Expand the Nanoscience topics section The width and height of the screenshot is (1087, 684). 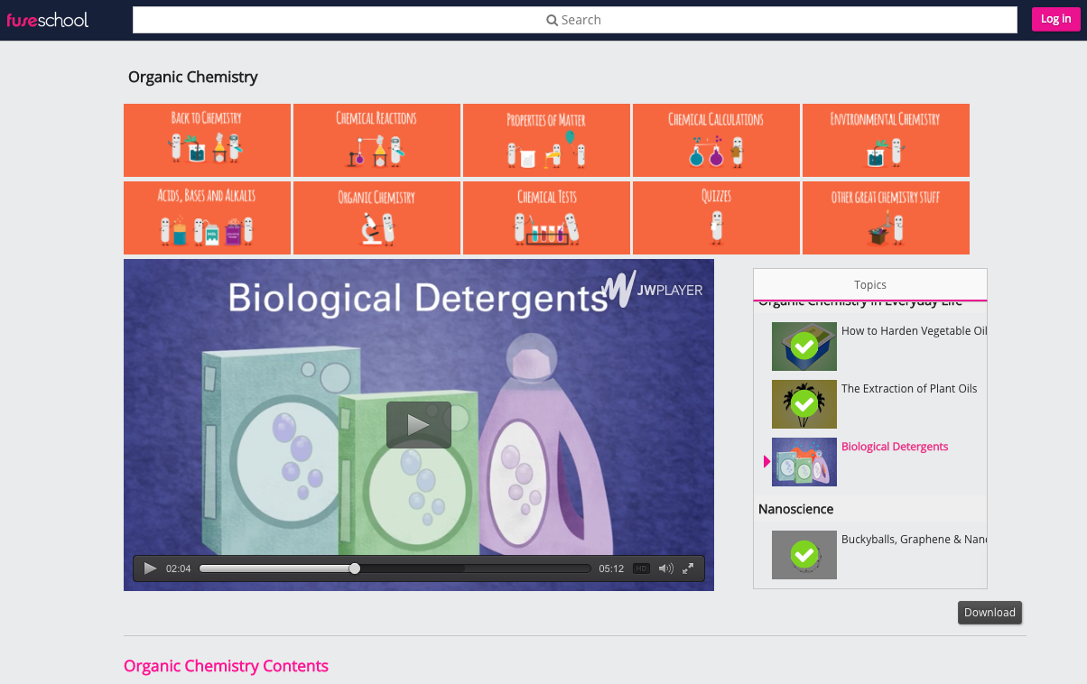click(x=795, y=509)
